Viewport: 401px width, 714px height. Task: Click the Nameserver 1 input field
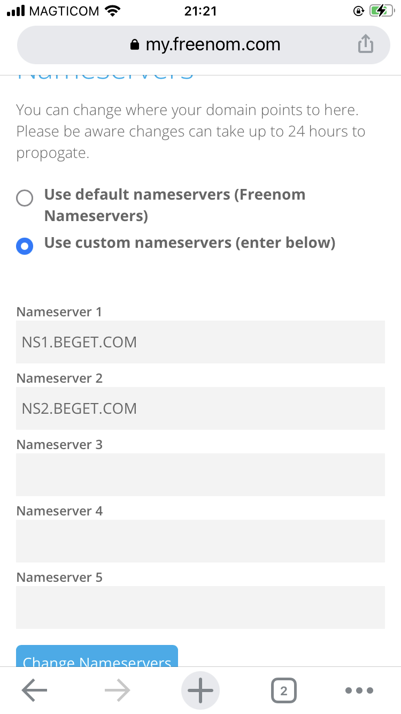(200, 342)
